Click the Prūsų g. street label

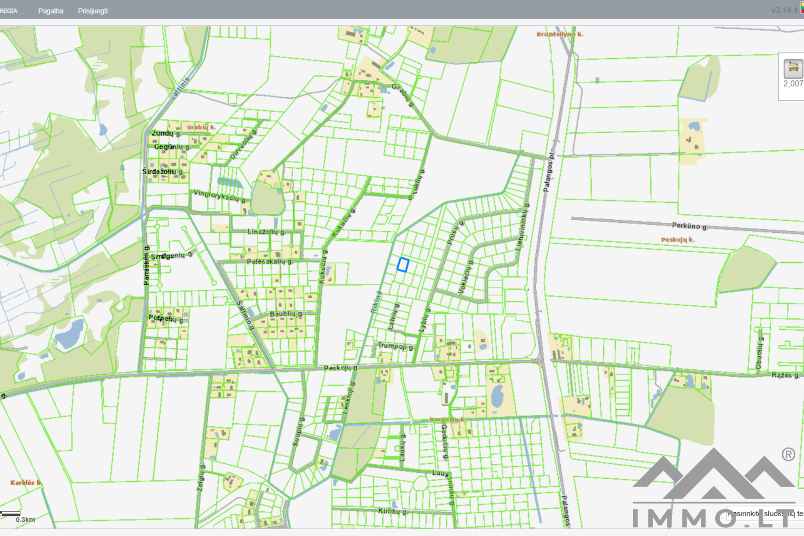[x=455, y=233]
